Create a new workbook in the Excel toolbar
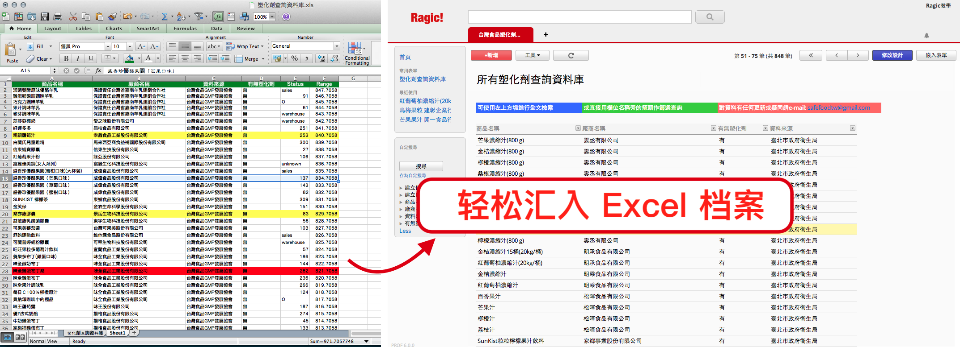The image size is (960, 347). [5, 17]
